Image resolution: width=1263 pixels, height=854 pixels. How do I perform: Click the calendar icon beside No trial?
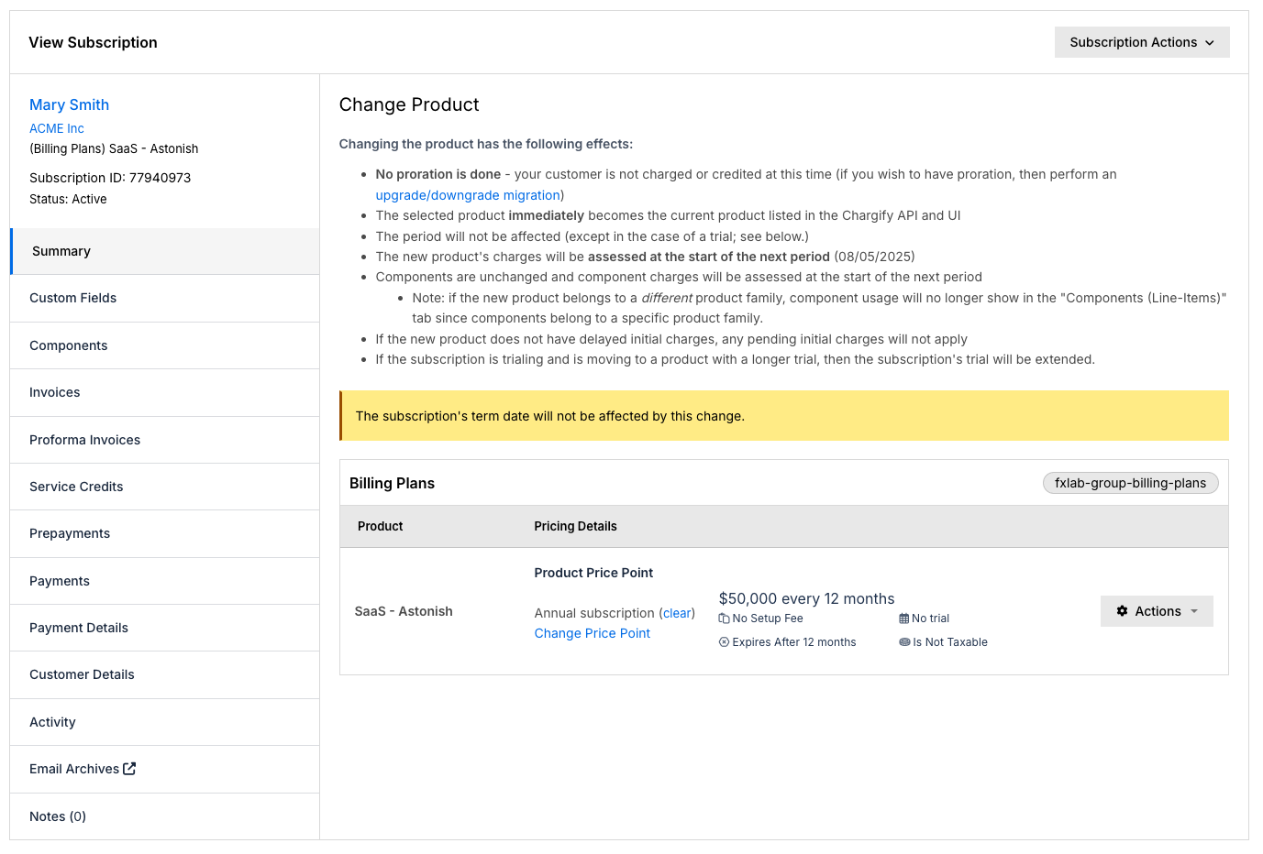coord(903,619)
